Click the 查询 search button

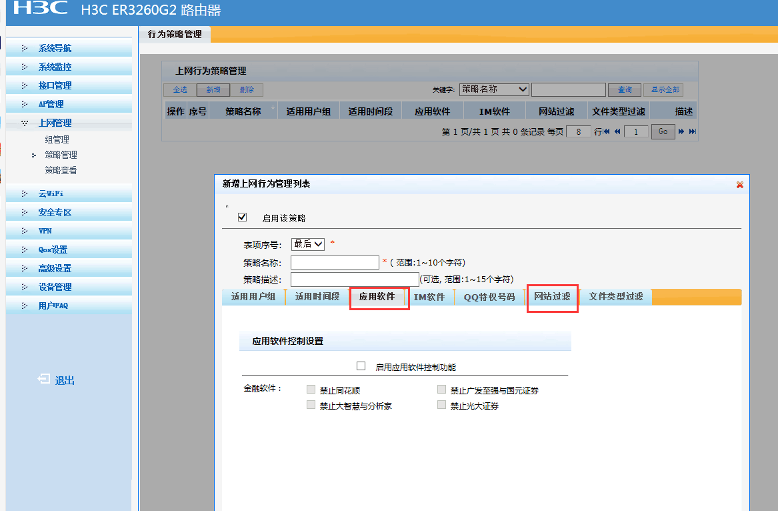coord(625,90)
